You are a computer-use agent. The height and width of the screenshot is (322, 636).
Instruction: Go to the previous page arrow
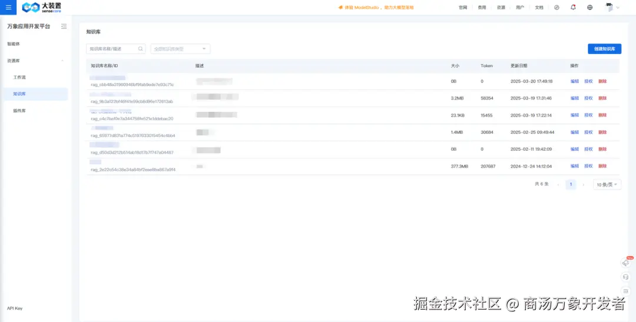pyautogui.click(x=558, y=184)
